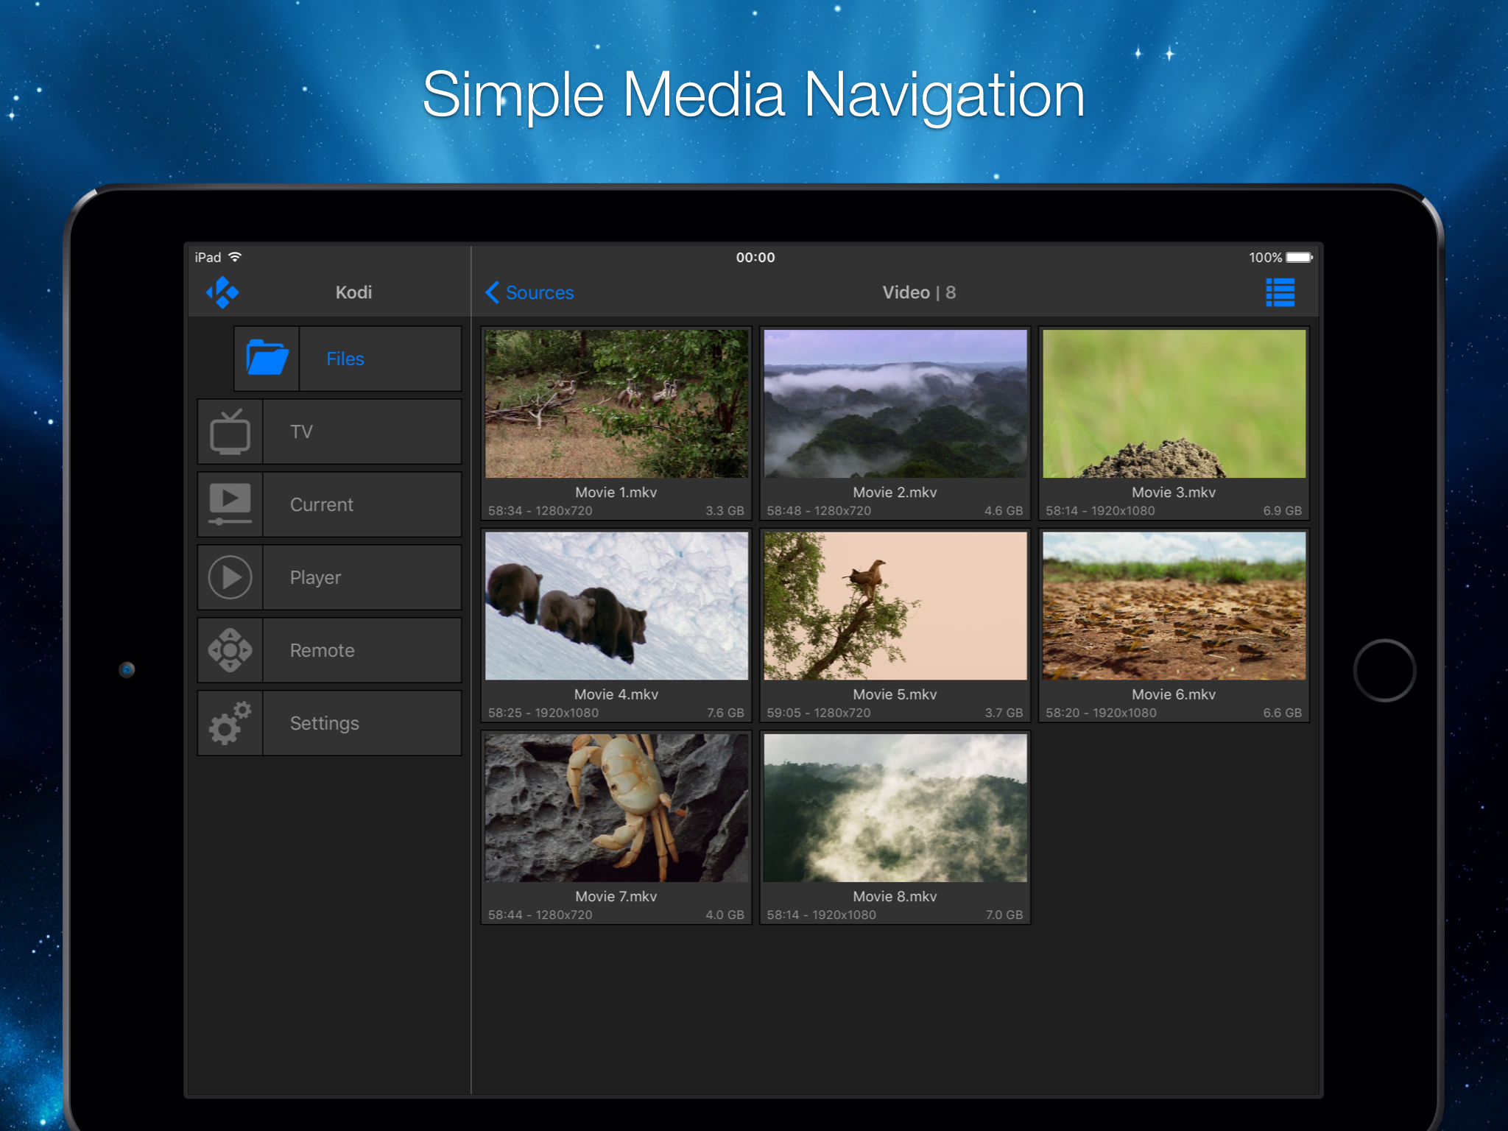
Task: Click the TV set icon
Action: pos(230,431)
